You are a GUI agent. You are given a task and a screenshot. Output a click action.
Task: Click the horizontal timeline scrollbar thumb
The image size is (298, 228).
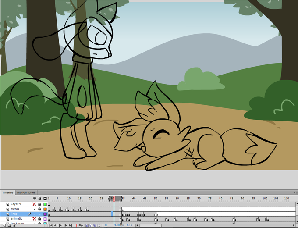tap(150, 225)
